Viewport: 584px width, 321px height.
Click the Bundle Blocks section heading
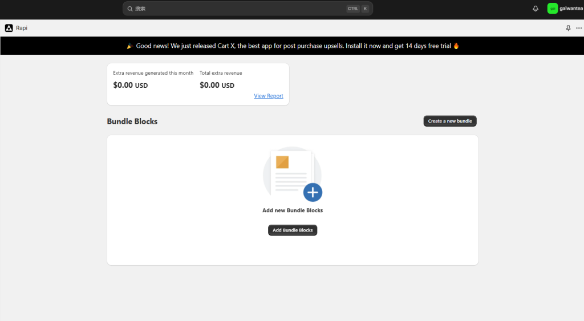coord(132,121)
